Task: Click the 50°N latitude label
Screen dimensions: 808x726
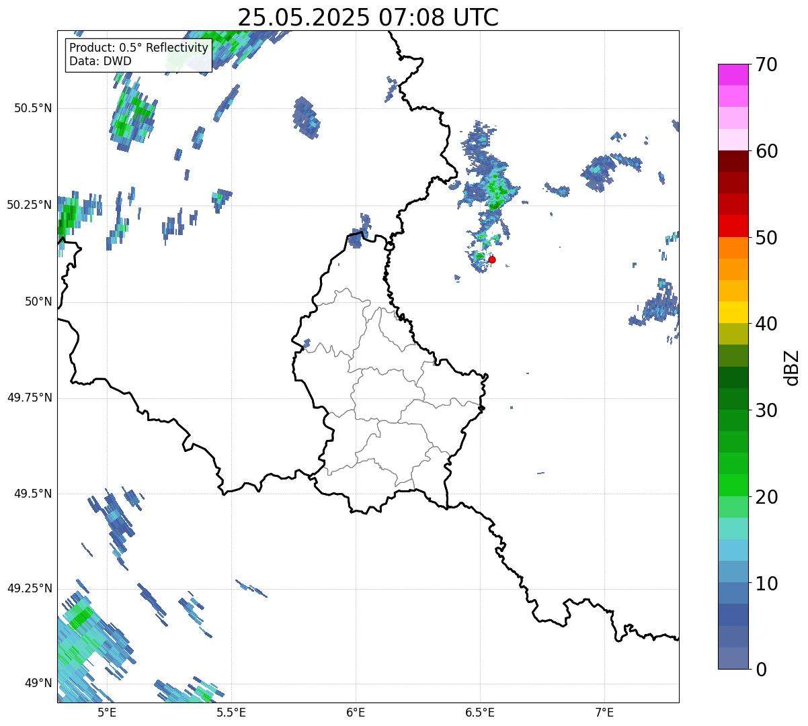Action: [38, 302]
